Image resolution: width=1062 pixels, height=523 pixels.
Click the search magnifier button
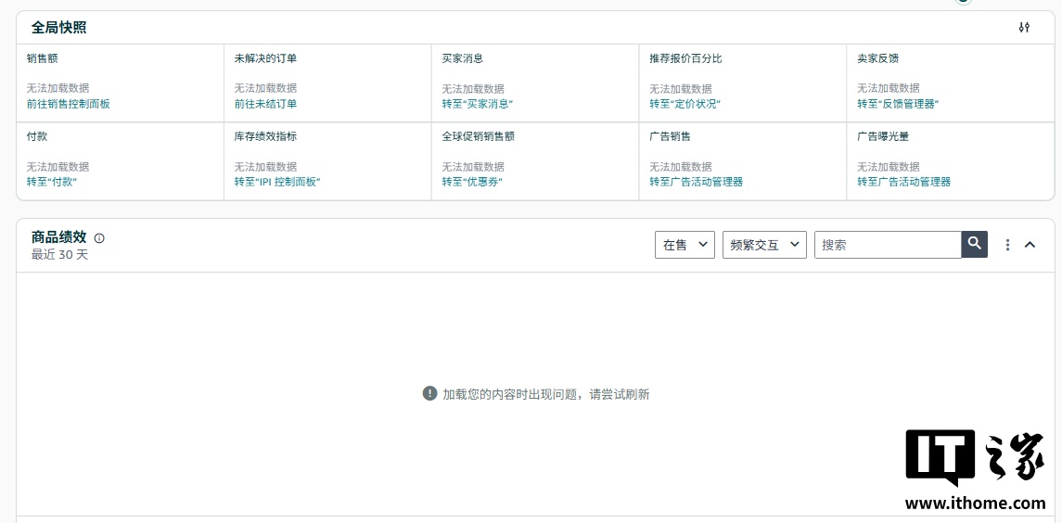974,244
